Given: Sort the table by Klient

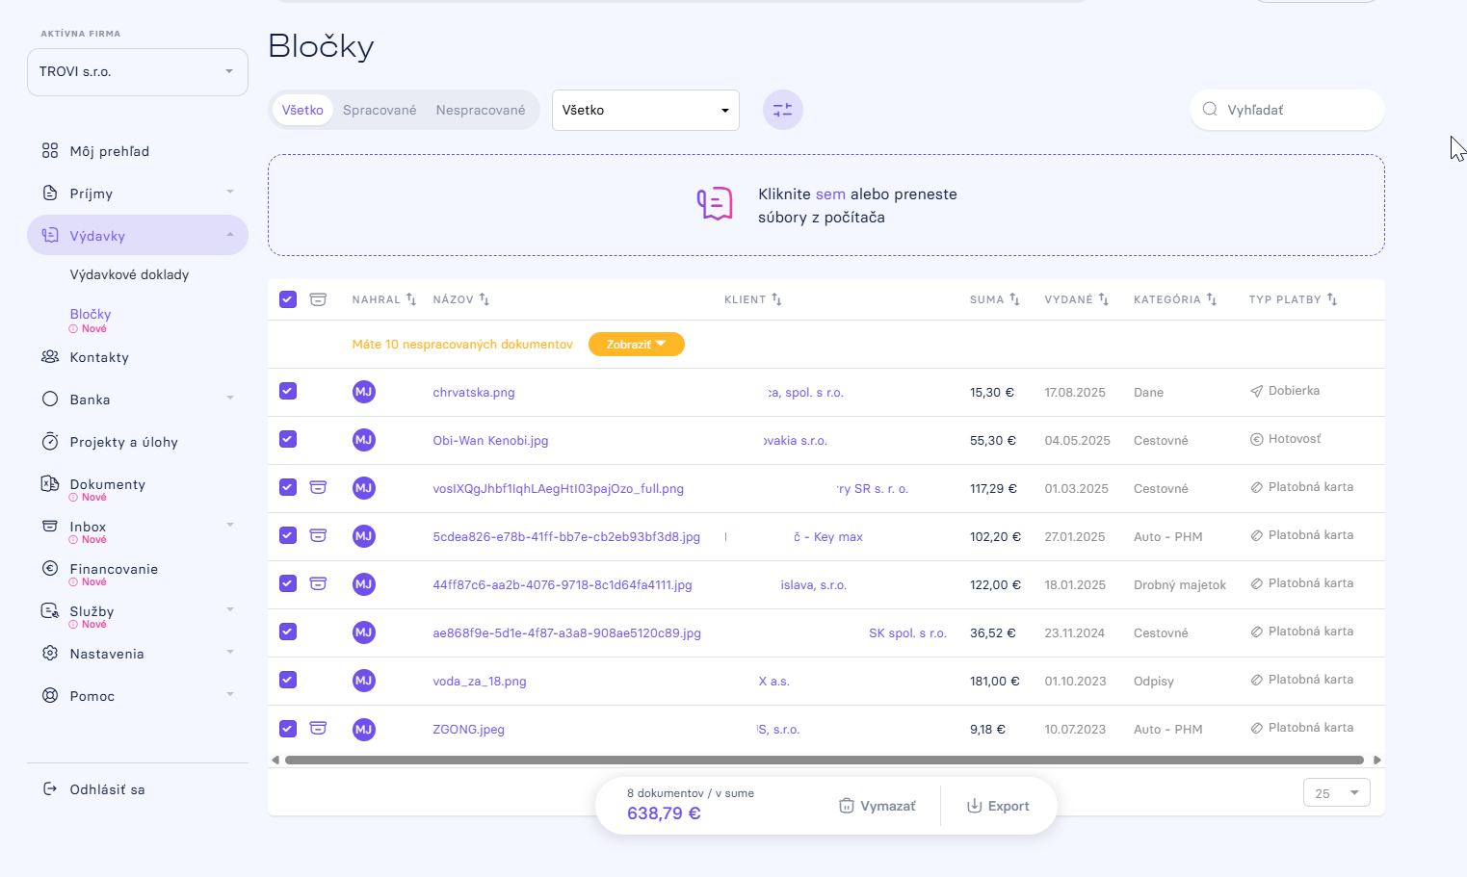Looking at the screenshot, I should (x=776, y=299).
